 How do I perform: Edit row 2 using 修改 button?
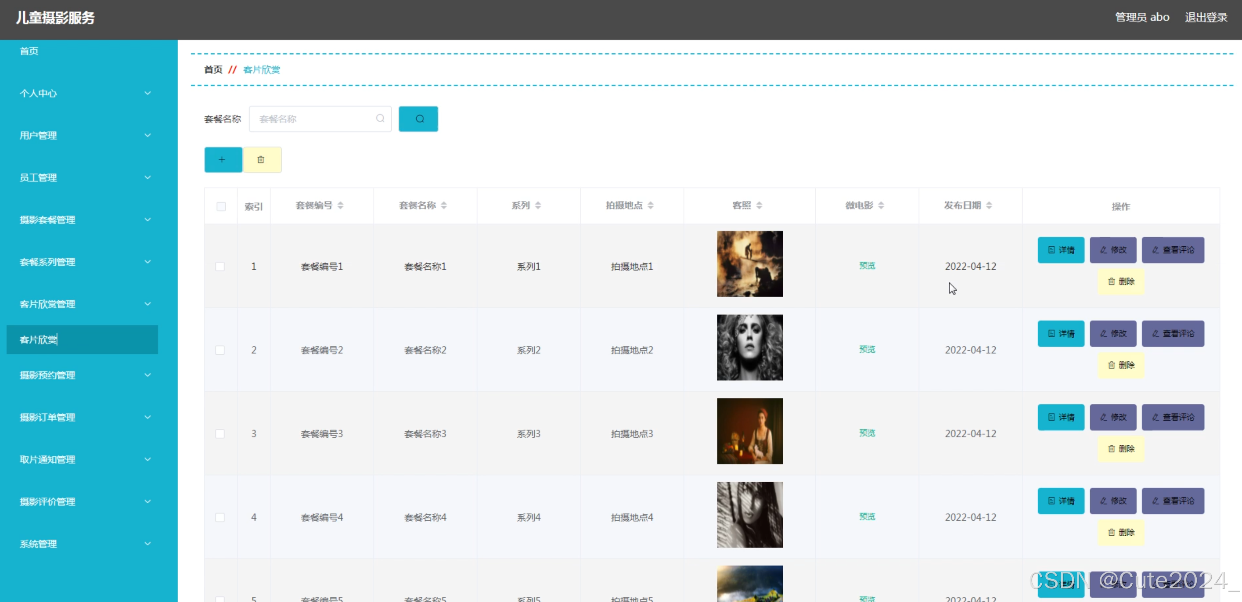click(x=1113, y=333)
